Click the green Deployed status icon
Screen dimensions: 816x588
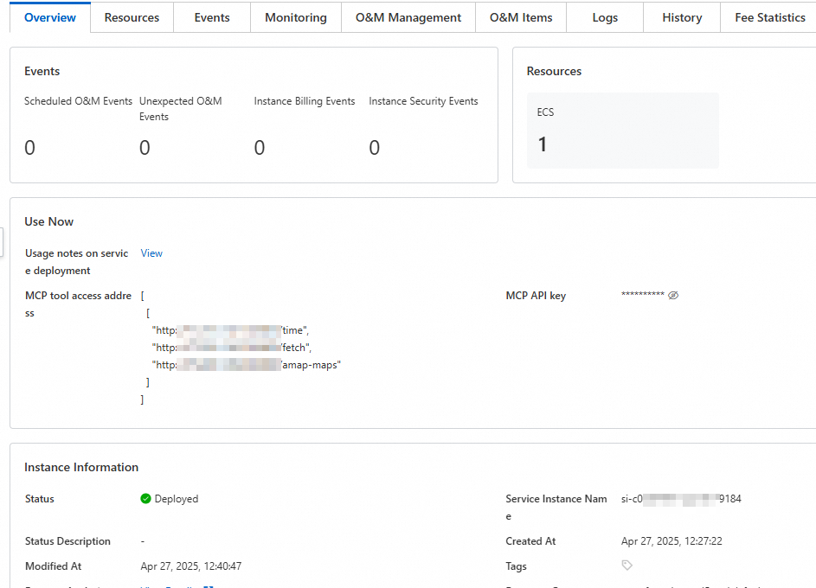tap(145, 499)
